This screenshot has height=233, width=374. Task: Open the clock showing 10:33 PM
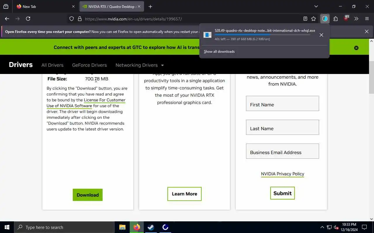pos(349,227)
